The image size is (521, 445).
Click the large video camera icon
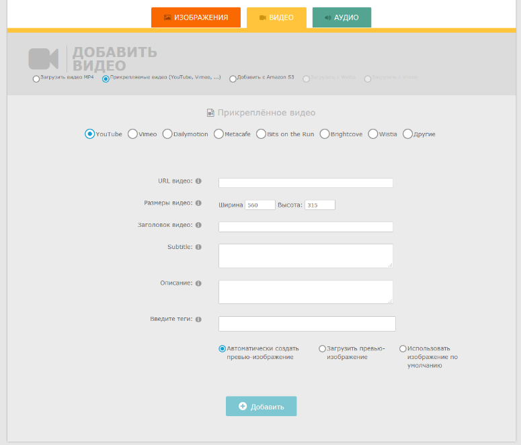point(44,59)
